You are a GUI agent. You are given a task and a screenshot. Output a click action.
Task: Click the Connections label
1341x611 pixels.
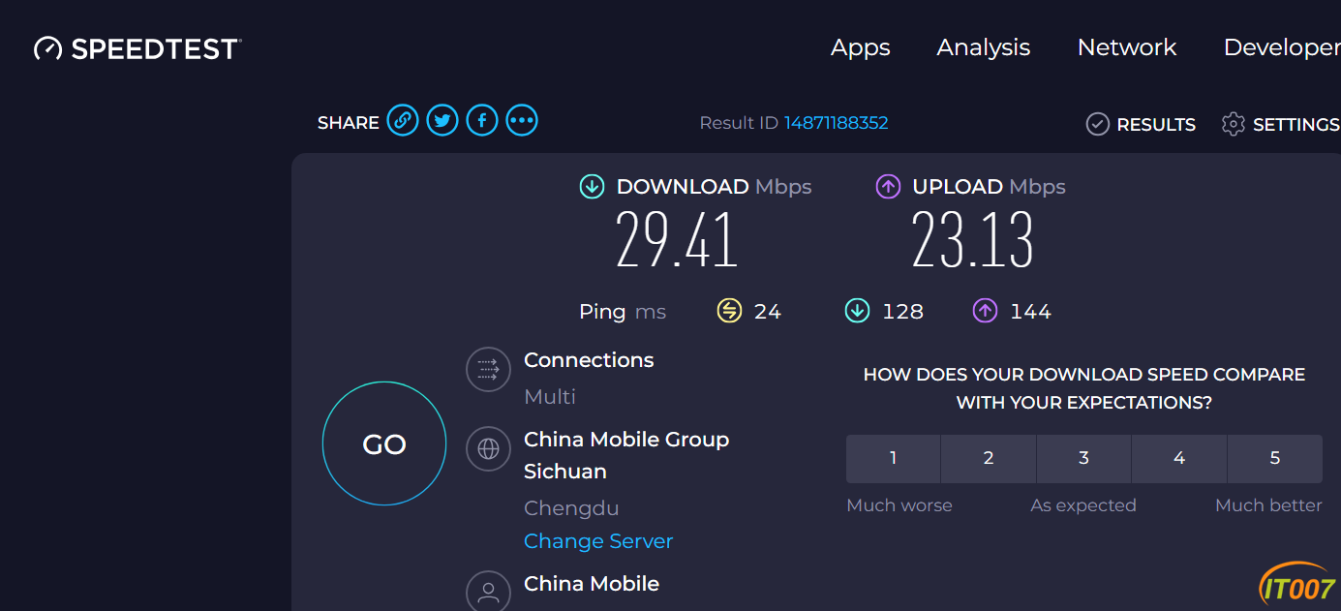coord(589,360)
